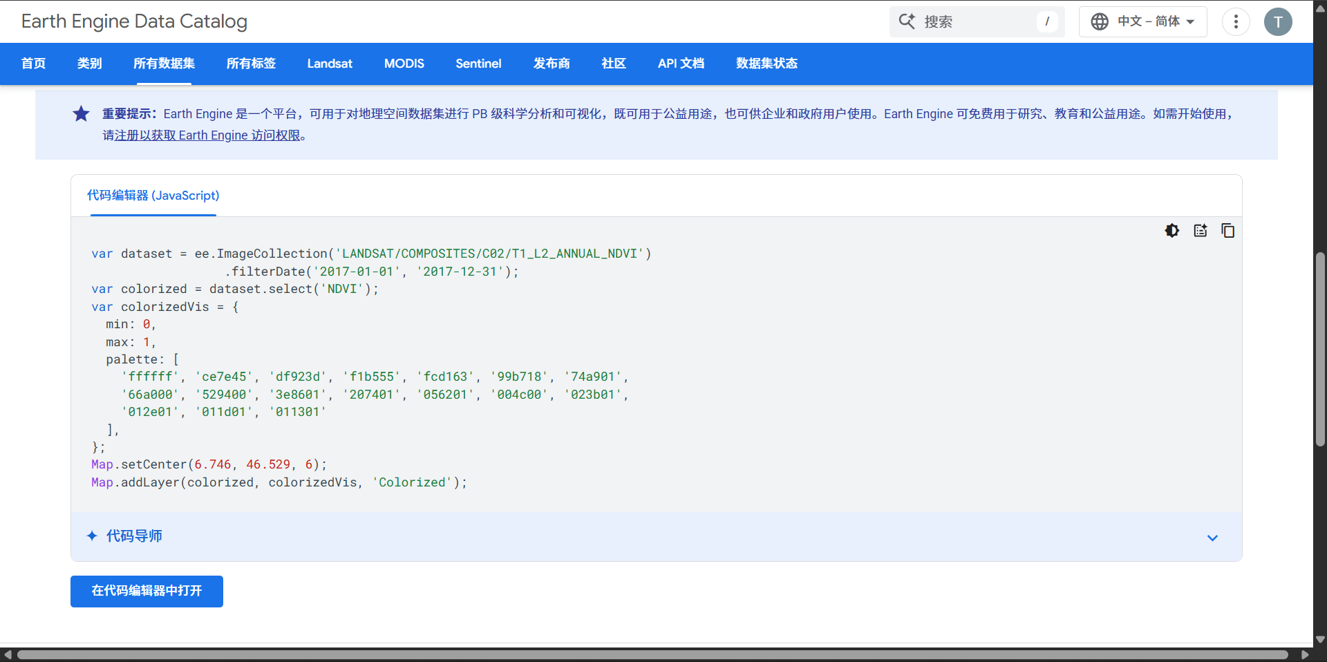Click palette value '011301'
The image size is (1327, 662).
298,412
